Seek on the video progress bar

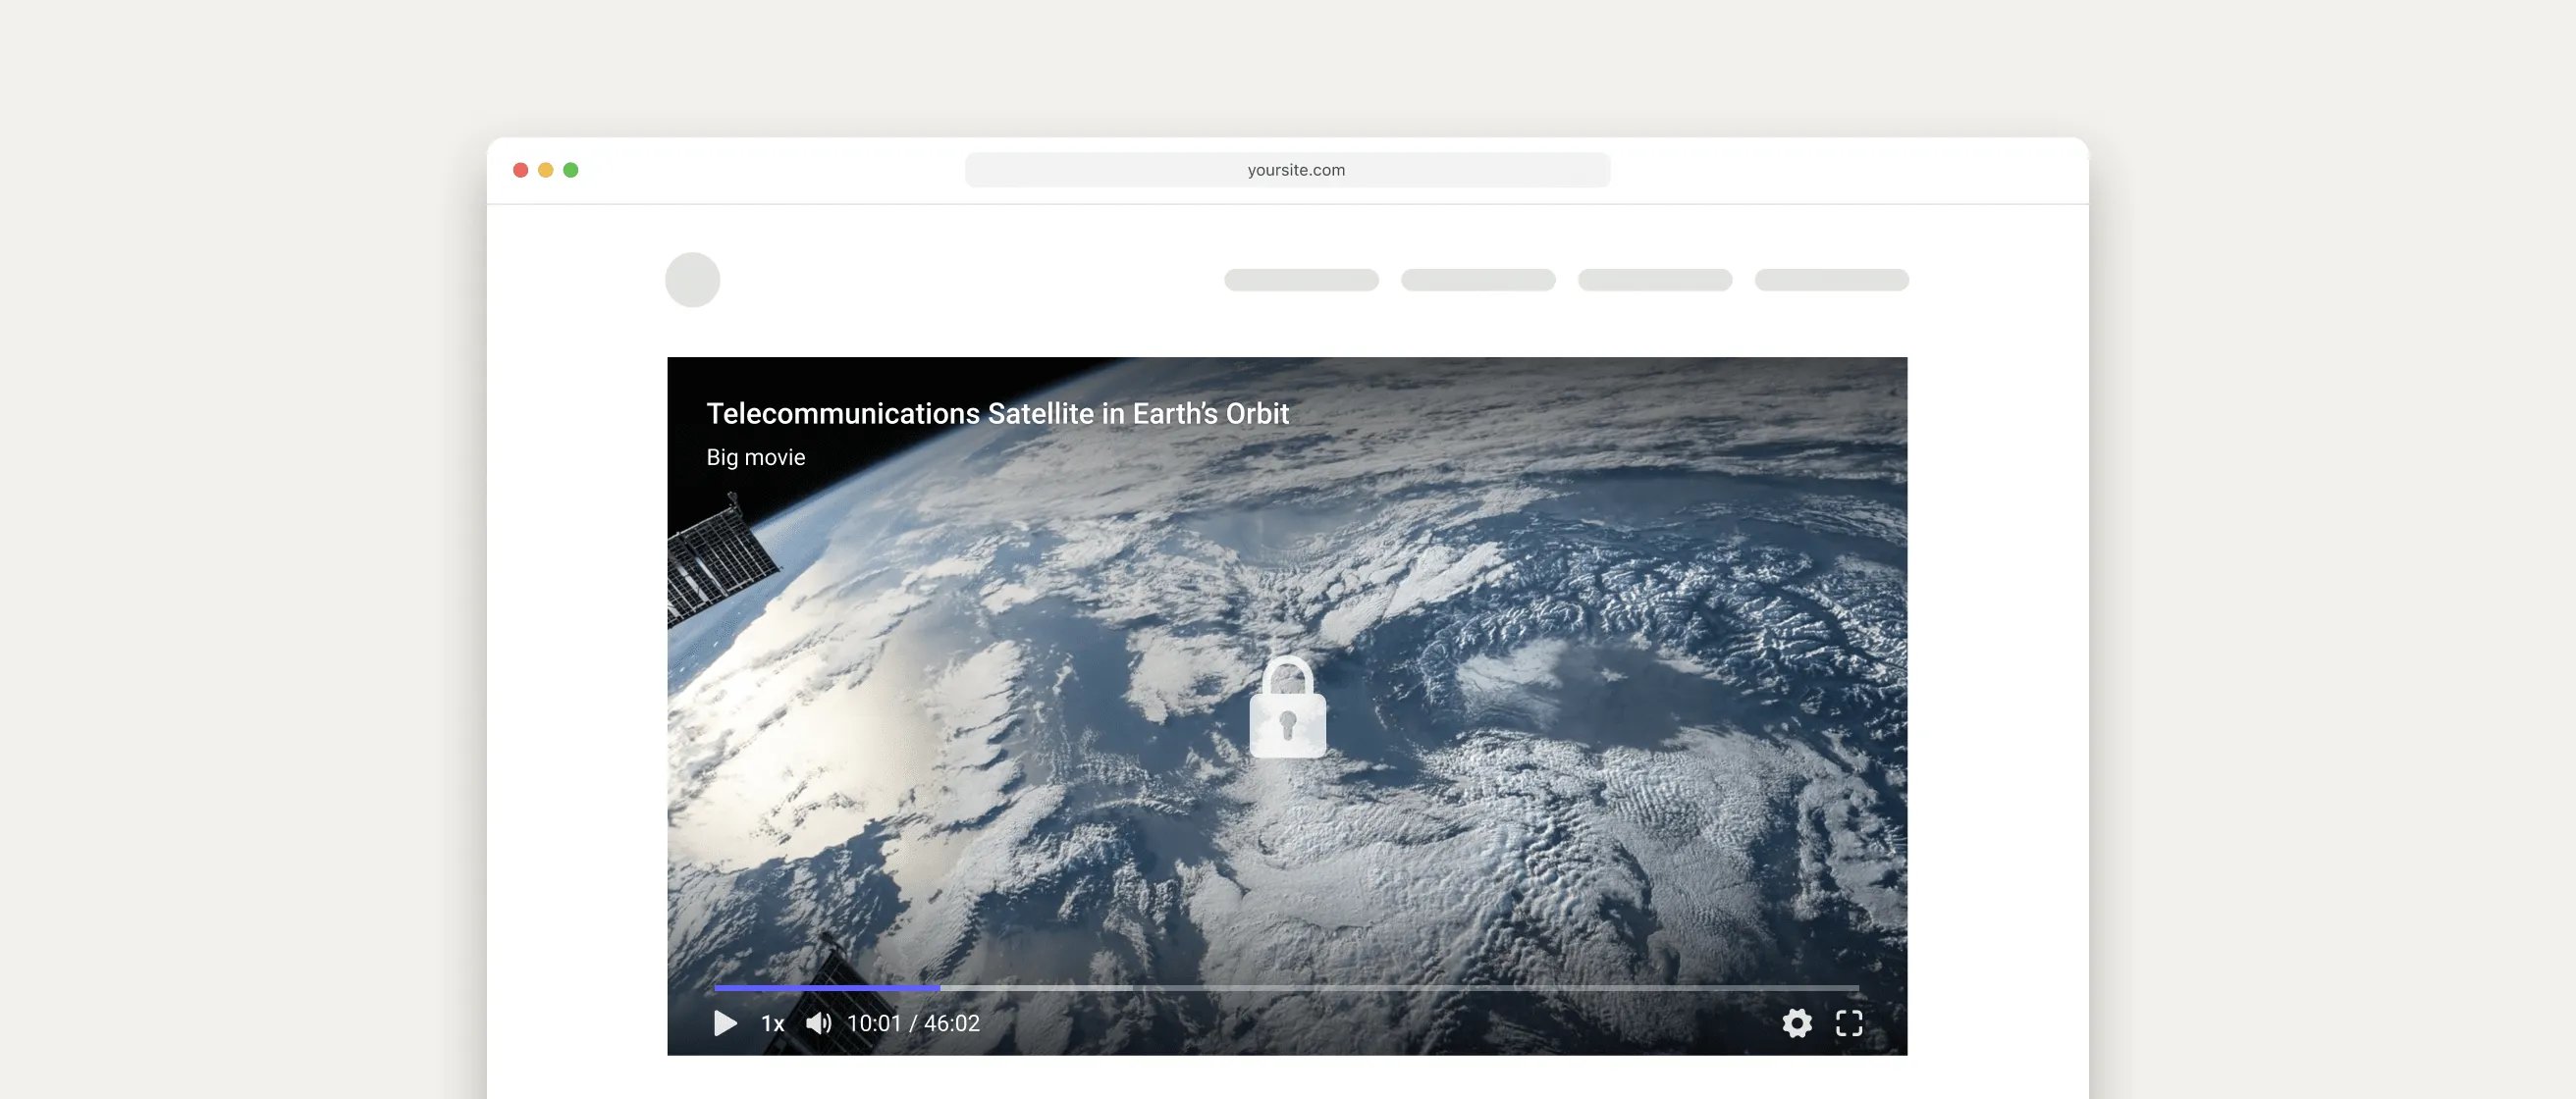(x=1400, y=988)
